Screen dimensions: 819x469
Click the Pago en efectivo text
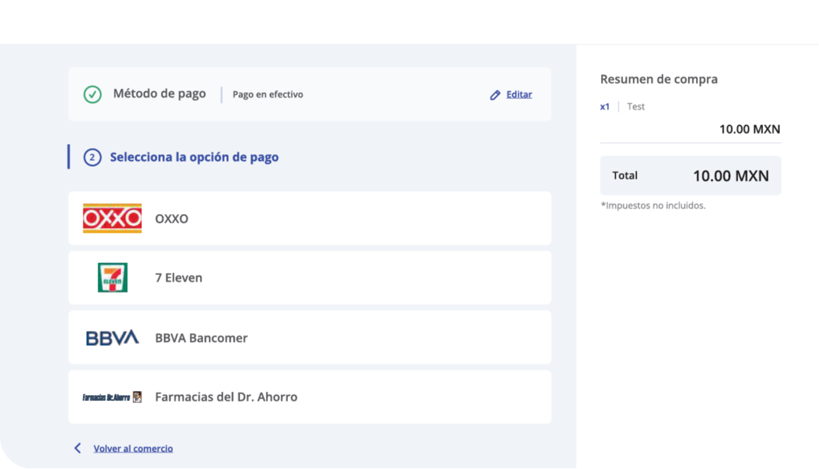[268, 94]
